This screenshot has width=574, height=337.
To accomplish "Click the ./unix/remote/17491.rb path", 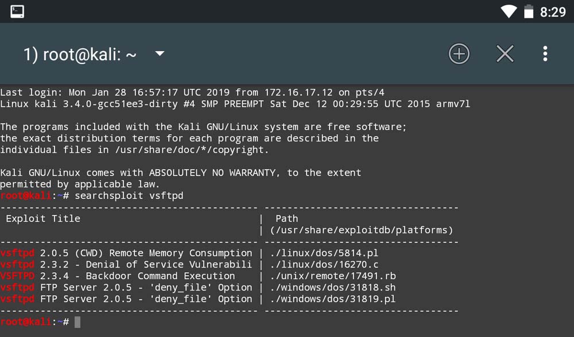I will click(332, 276).
